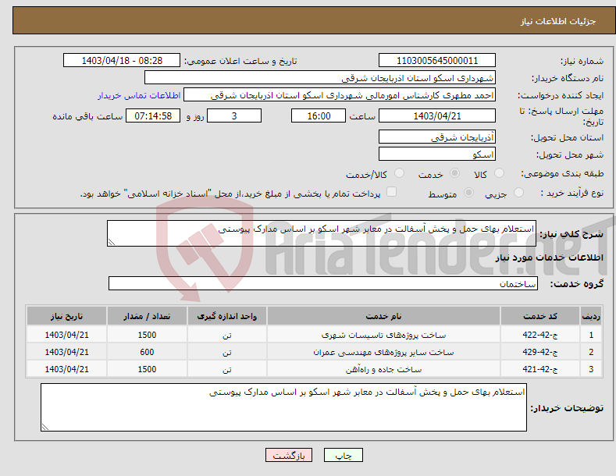The width and height of the screenshot is (616, 476).
Task: Click the remaining time 07:14:58 field
Action: point(153,115)
